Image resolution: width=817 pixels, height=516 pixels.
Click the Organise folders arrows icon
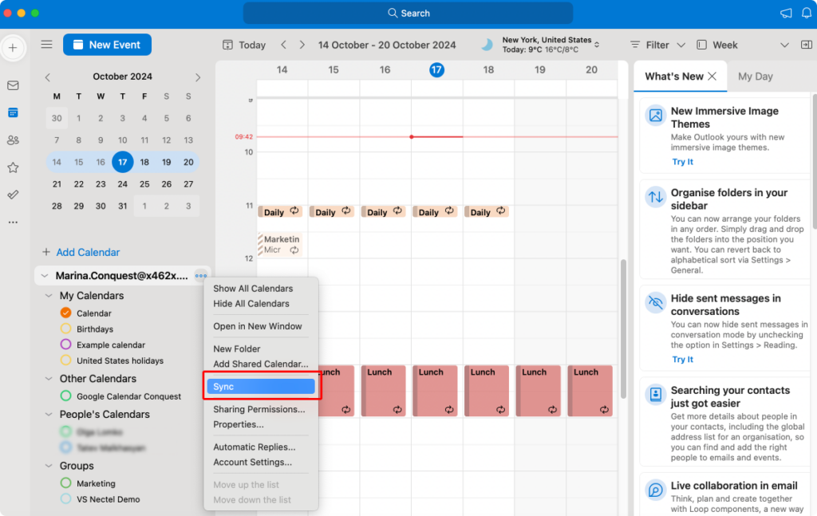[656, 197]
